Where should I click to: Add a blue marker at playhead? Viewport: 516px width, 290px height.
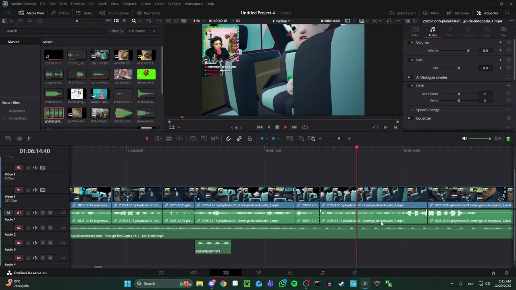pyautogui.click(x=273, y=139)
